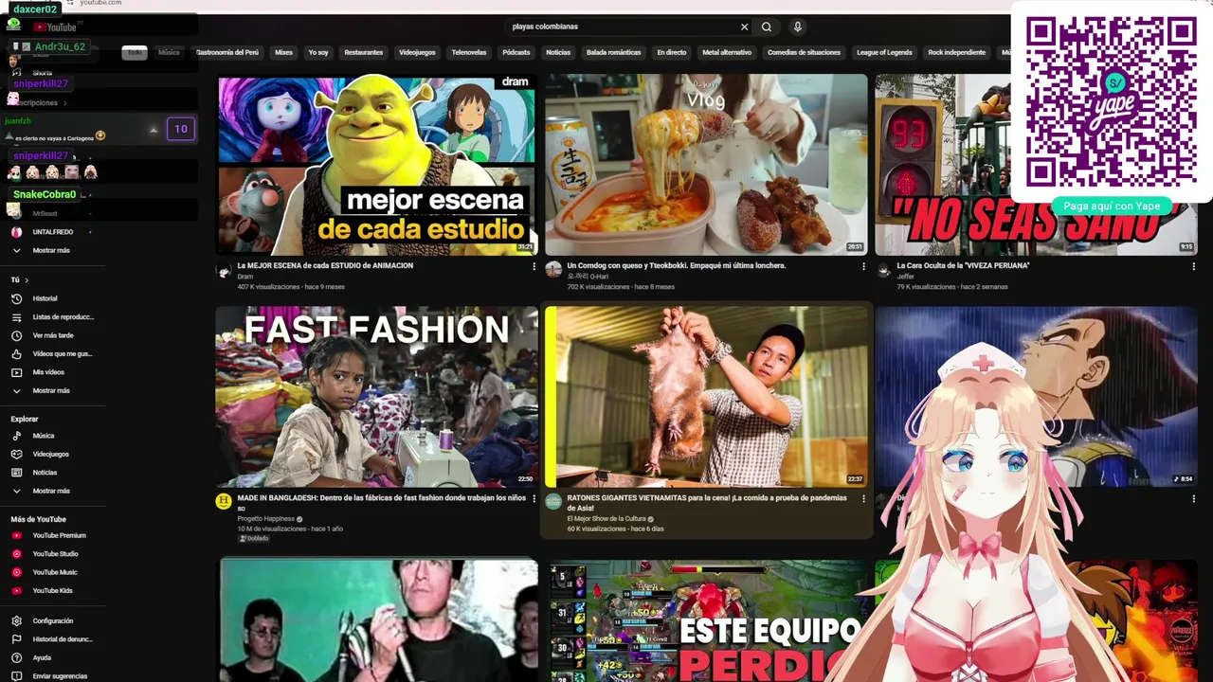
Task: Select the Yo soy filter chip
Action: point(318,52)
